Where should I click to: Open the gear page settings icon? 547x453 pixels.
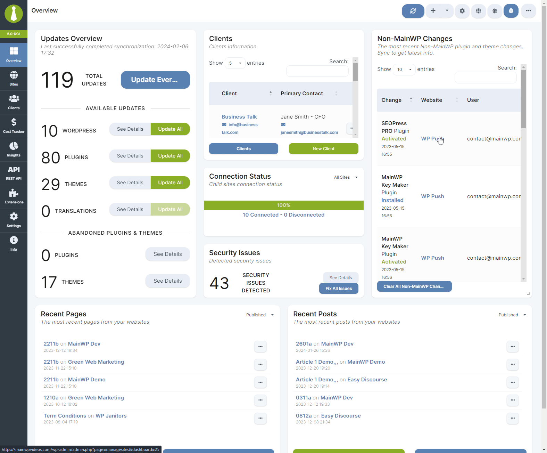pos(462,11)
